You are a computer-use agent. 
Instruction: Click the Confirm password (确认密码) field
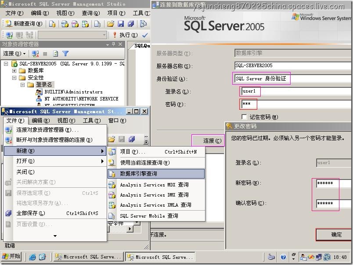(334, 204)
